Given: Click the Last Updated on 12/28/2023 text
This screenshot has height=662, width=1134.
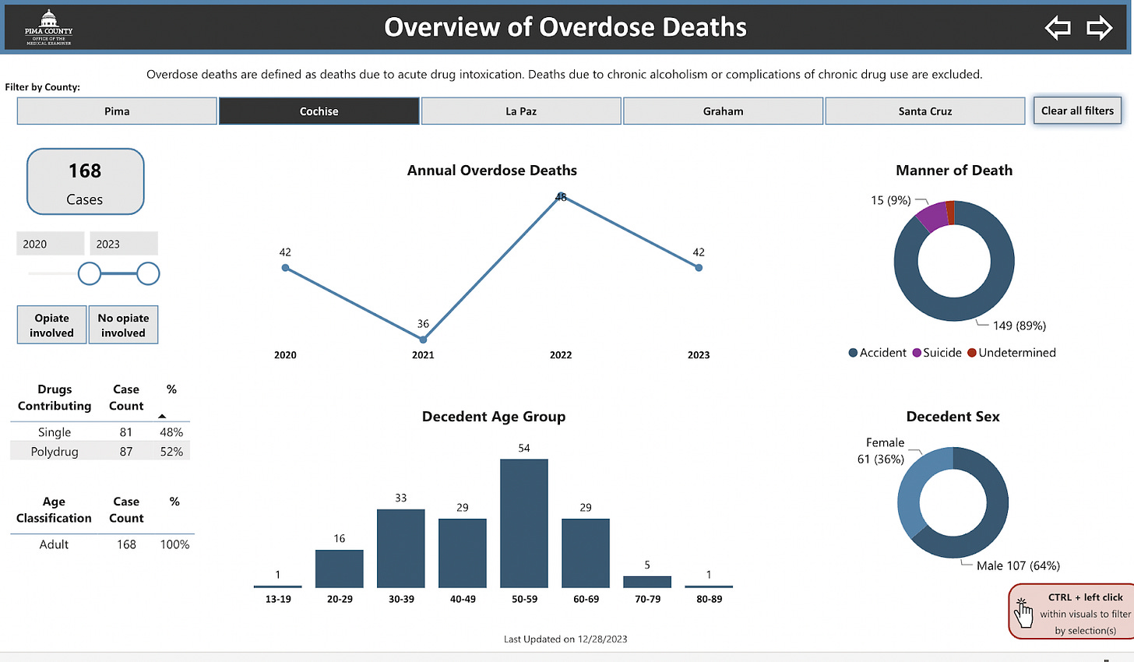Looking at the screenshot, I should tap(565, 639).
